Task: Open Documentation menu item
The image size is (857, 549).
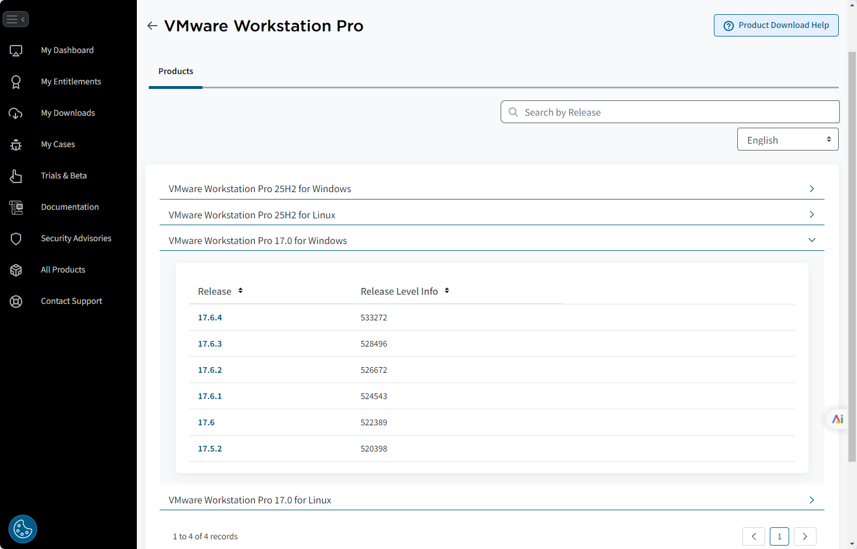Action: (x=70, y=207)
